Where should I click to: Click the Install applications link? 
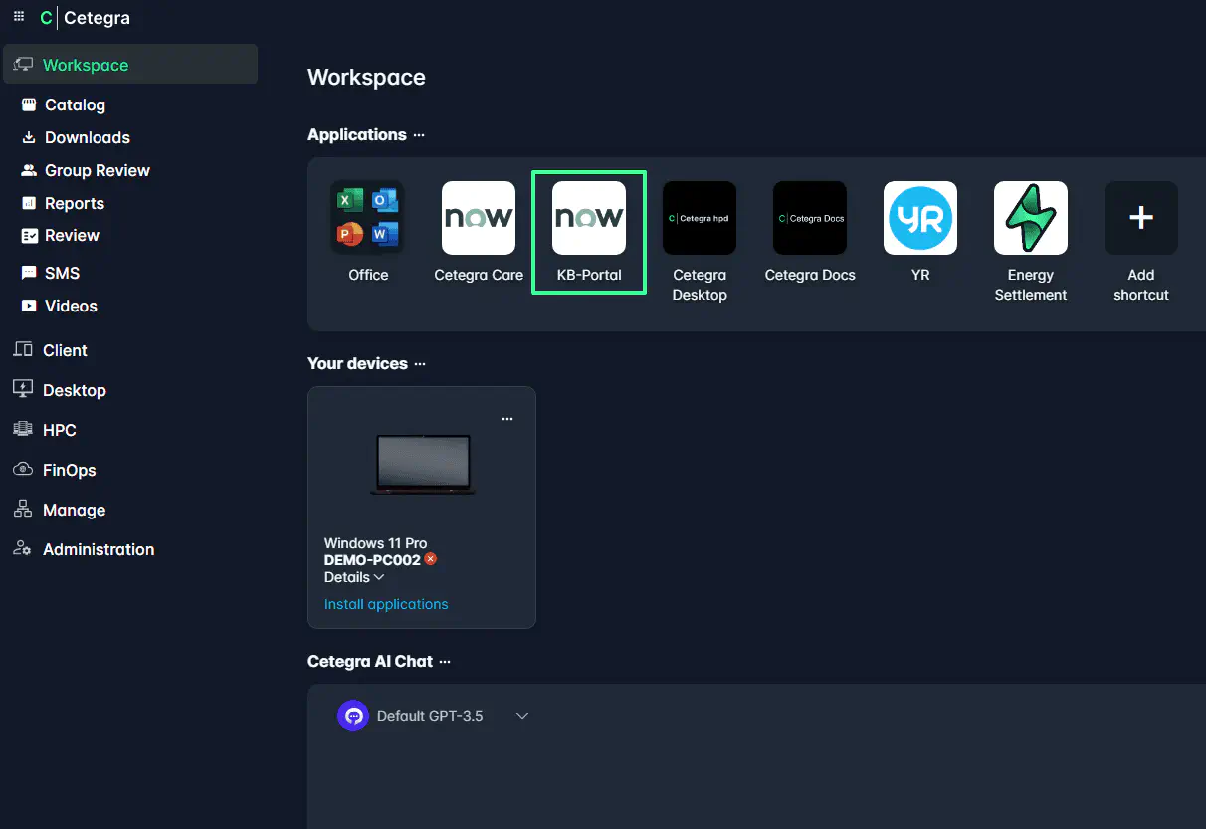coord(386,604)
